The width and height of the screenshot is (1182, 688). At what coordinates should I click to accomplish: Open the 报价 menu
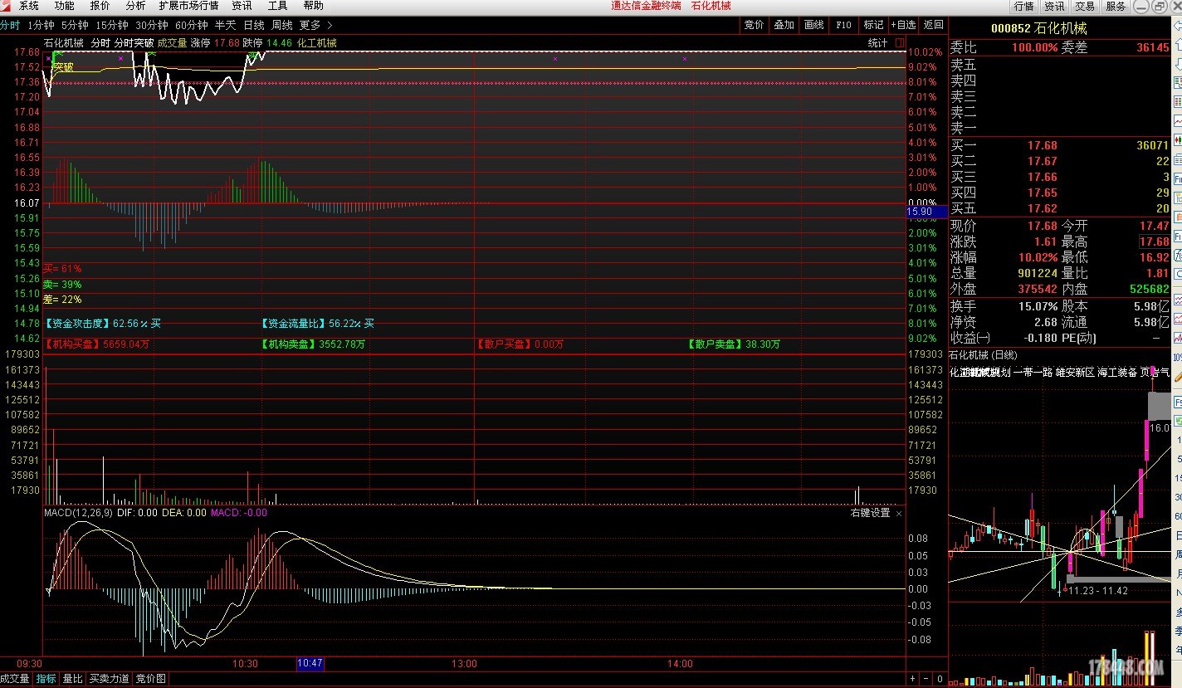pos(100,6)
